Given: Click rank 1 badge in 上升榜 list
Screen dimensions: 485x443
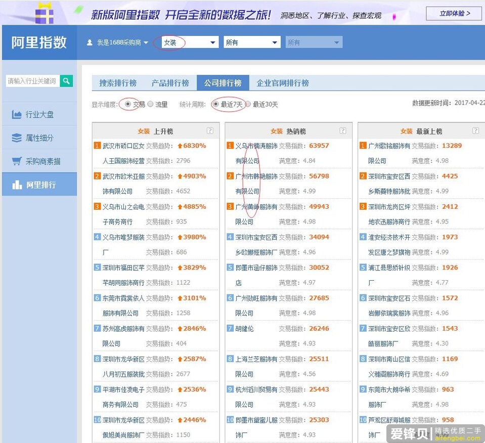Looking at the screenshot, I should (97, 146).
